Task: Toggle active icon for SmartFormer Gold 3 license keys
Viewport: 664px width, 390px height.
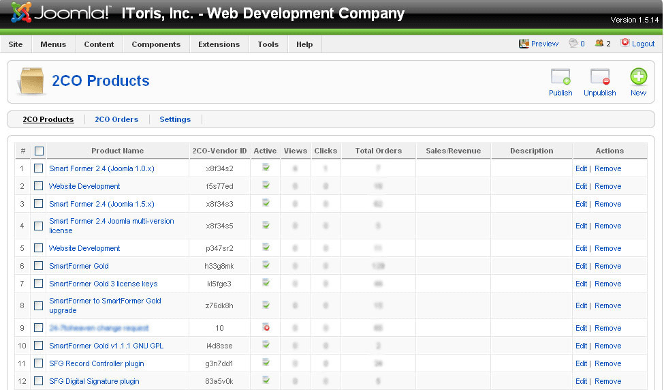Action: (x=266, y=282)
